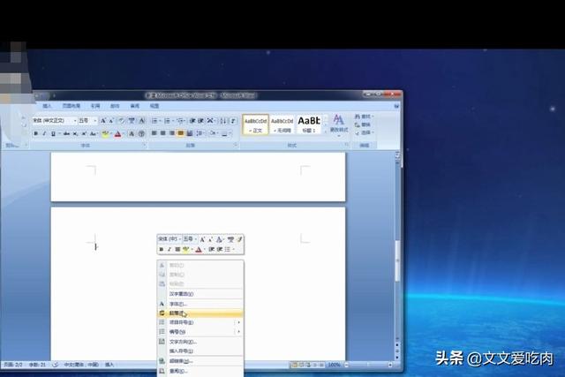The height and width of the screenshot is (377, 565).
Task: Click Grow Font icon in the ribbon
Action: (103, 121)
